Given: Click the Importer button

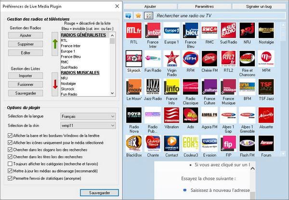Looking at the screenshot, I should point(26,76).
